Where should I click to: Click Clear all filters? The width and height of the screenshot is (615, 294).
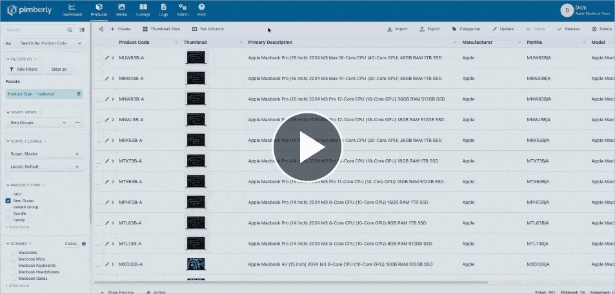[x=59, y=70]
